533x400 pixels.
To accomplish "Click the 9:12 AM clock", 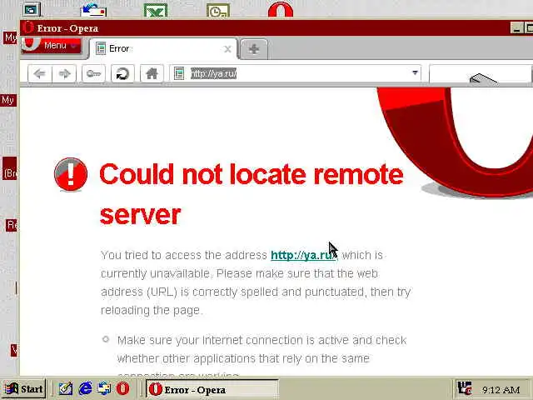I will coord(501,389).
